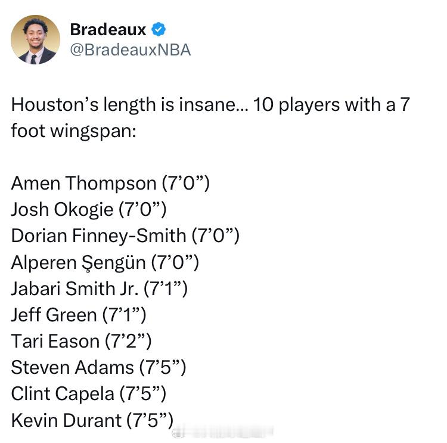Click the text "10 players with a 7"
Image resolution: width=447 pixels, height=443 pixels.
tap(331, 105)
